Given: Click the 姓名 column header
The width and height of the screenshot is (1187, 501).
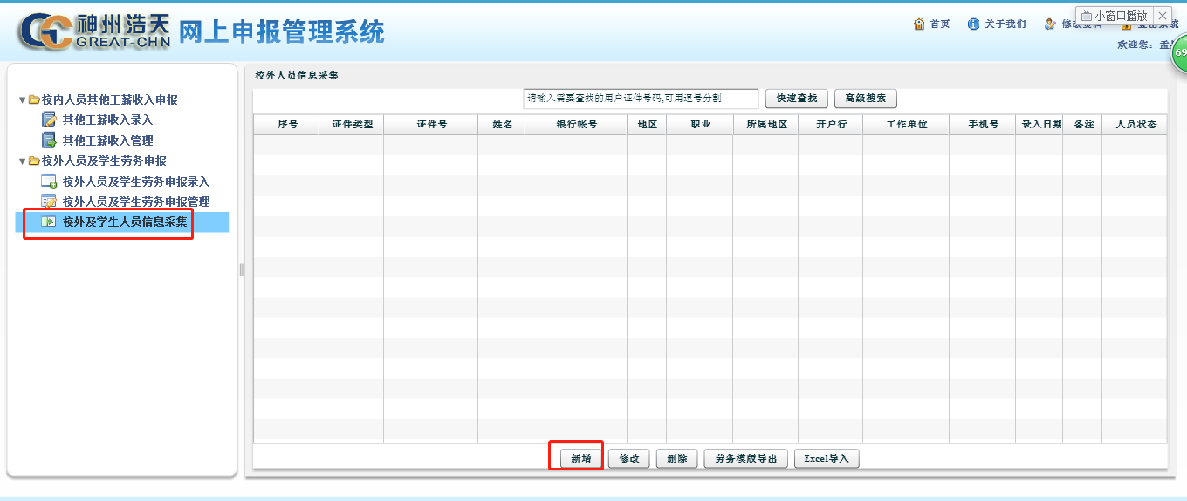Looking at the screenshot, I should (502, 125).
